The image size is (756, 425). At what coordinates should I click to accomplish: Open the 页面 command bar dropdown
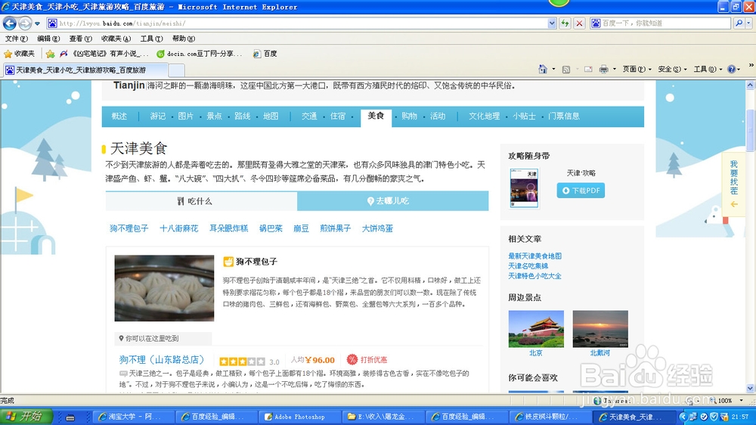[637, 70]
